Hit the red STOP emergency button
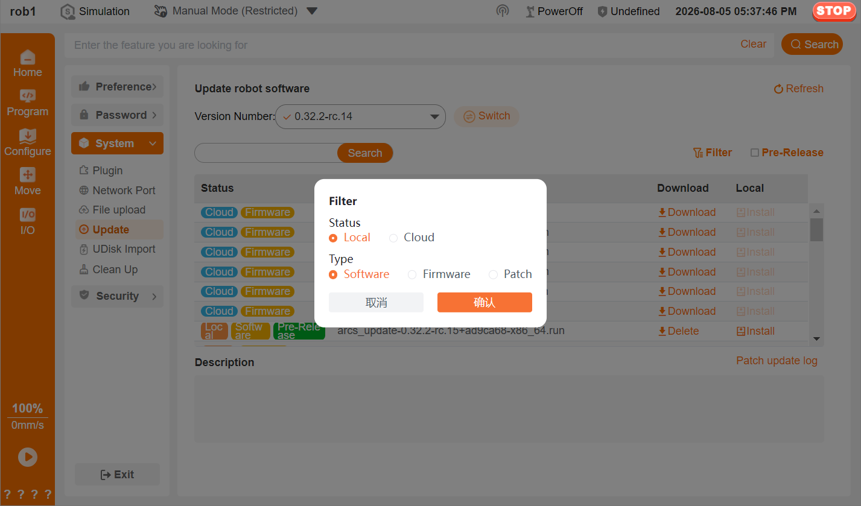The image size is (861, 506). [833, 11]
